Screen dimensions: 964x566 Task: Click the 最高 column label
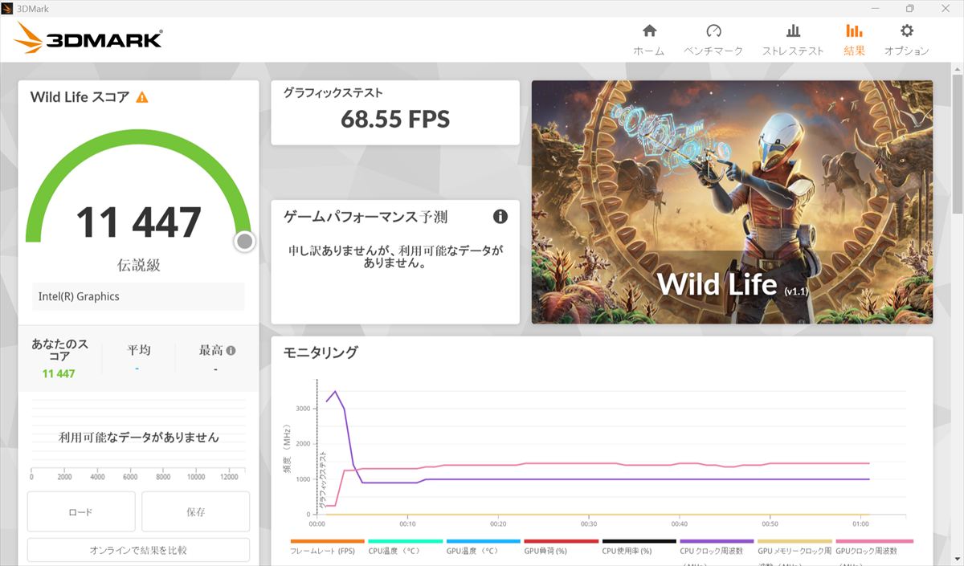[x=210, y=351]
